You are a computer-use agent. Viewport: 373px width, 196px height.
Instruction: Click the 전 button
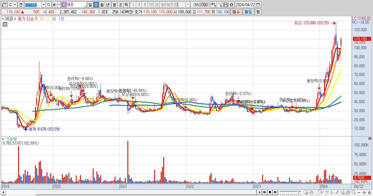(21, 5)
